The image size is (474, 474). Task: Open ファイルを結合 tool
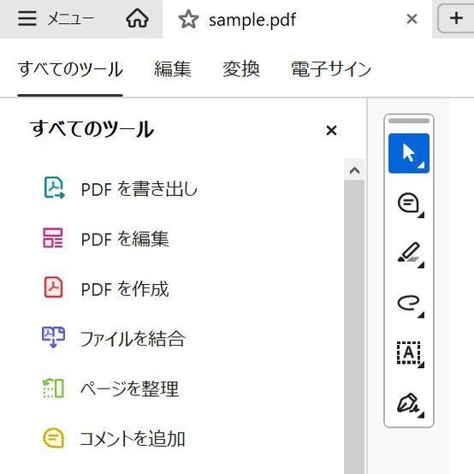(114, 339)
